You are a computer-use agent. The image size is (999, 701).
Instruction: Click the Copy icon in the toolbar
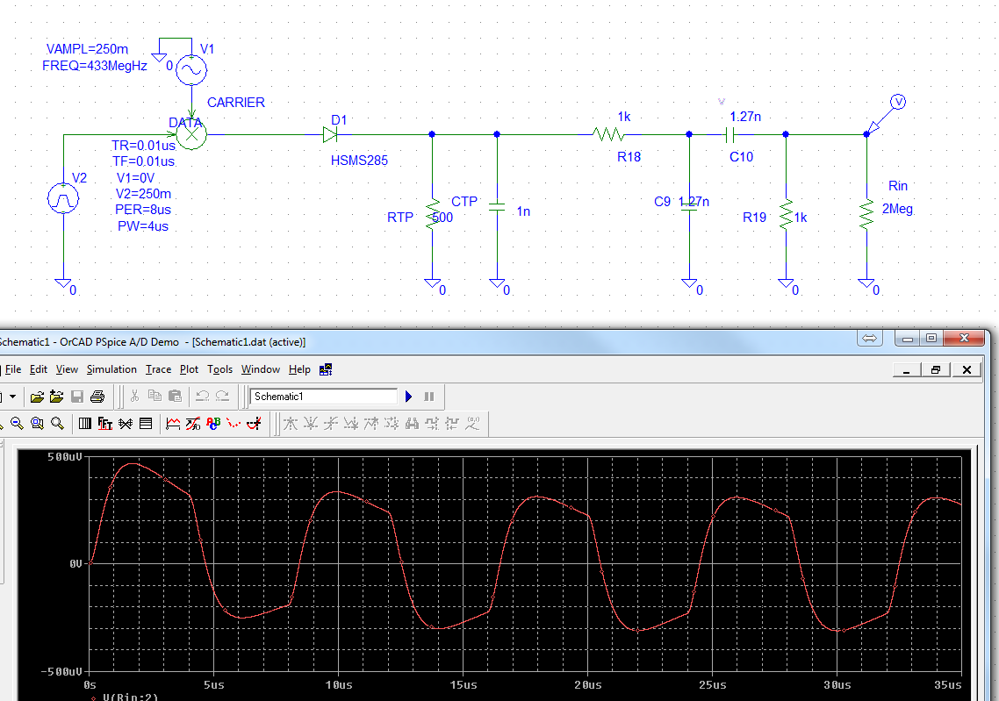click(x=155, y=396)
